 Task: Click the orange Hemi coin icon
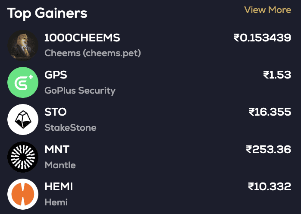23,194
